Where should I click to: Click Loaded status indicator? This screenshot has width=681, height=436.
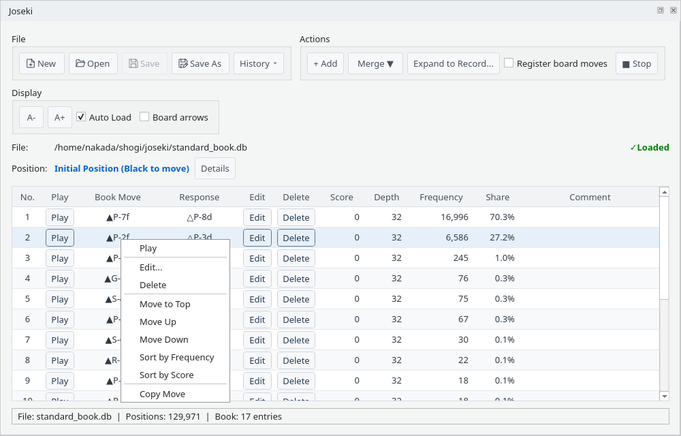coord(649,148)
